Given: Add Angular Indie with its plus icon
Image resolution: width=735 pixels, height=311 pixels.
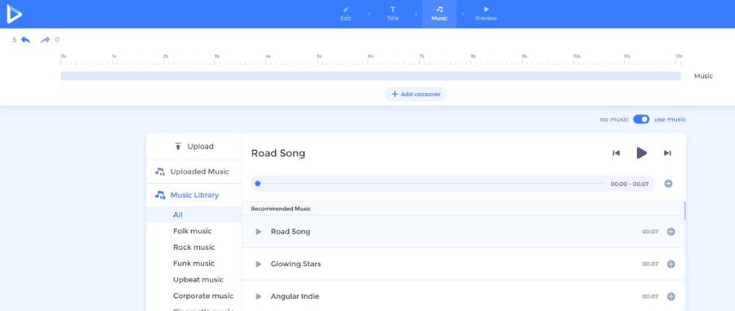Looking at the screenshot, I should 670,296.
